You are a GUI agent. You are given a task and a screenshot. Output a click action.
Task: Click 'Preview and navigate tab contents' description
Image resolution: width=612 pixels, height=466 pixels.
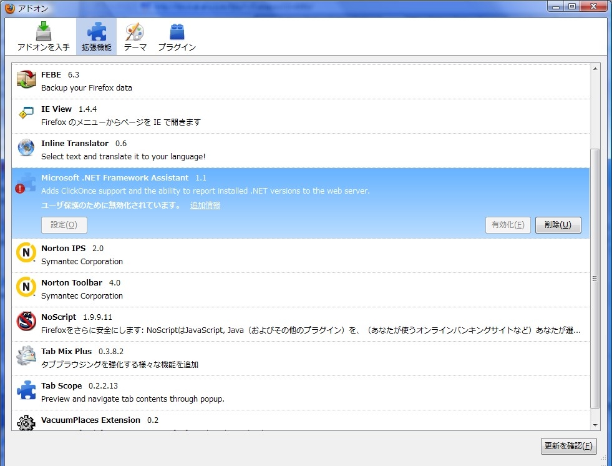pos(133,399)
